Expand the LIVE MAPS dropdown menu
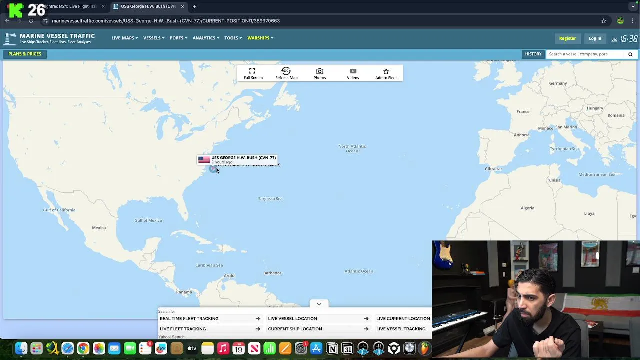 click(x=124, y=38)
